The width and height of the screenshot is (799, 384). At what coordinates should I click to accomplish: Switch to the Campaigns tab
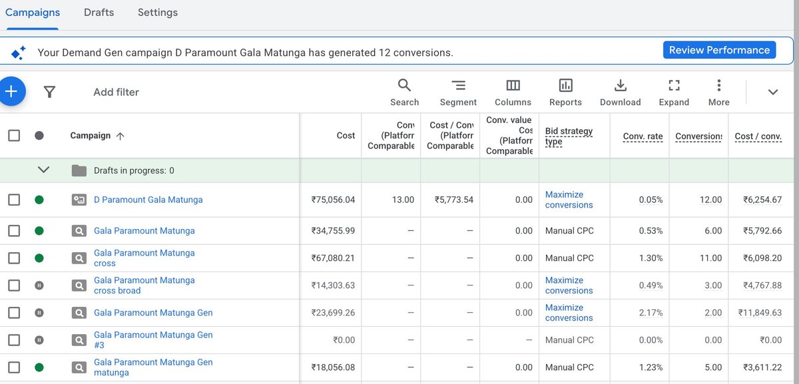click(x=33, y=13)
